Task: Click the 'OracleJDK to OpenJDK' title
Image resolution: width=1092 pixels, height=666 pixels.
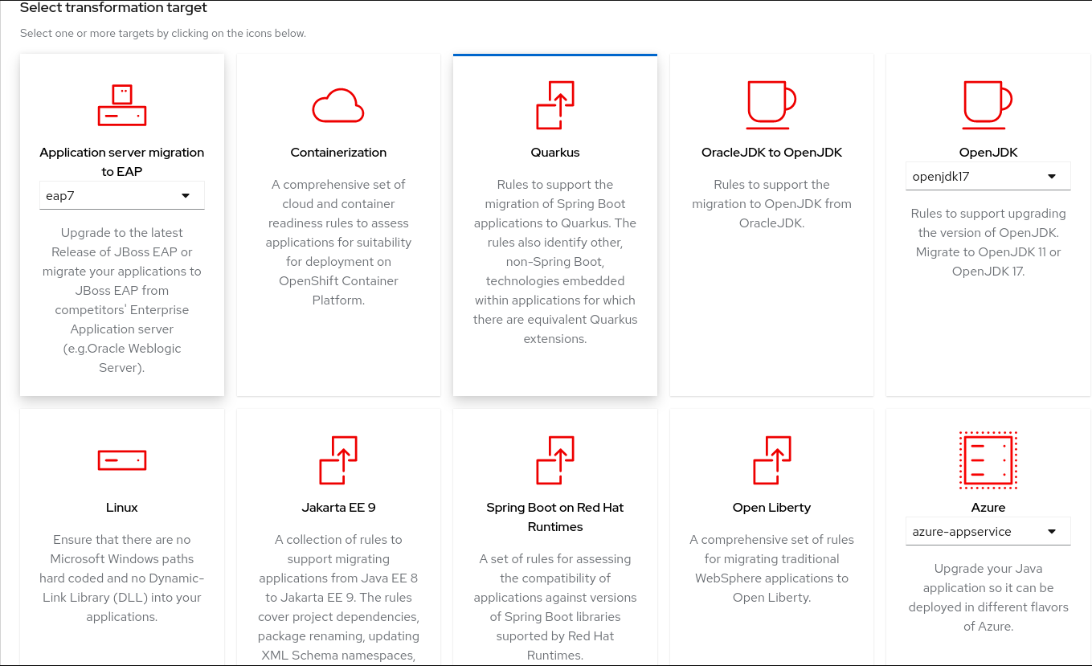Action: pos(771,152)
